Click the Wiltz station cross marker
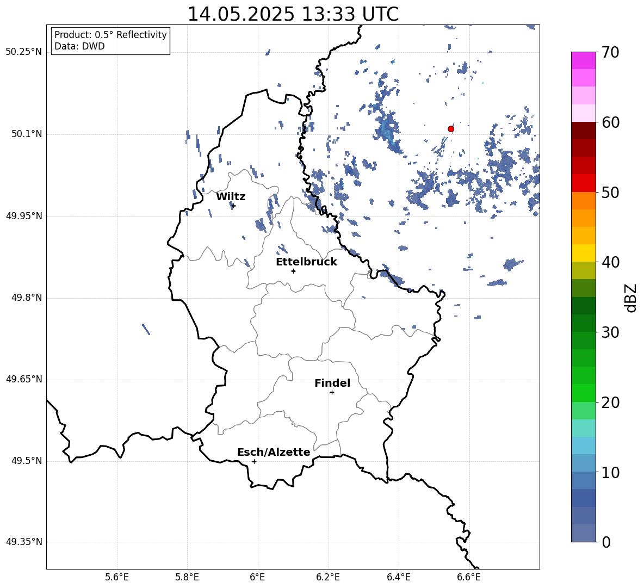 (x=234, y=206)
